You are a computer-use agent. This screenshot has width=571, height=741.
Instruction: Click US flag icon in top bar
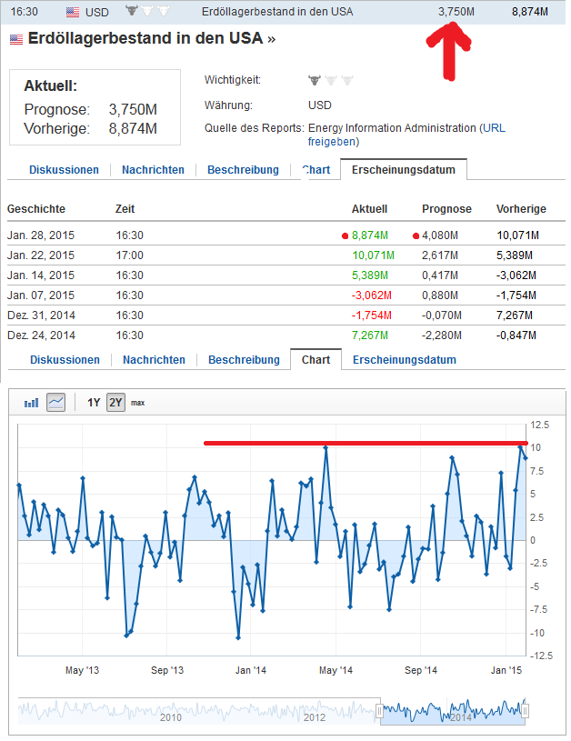(73, 13)
